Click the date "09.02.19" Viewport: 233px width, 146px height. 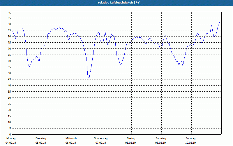[160, 143]
